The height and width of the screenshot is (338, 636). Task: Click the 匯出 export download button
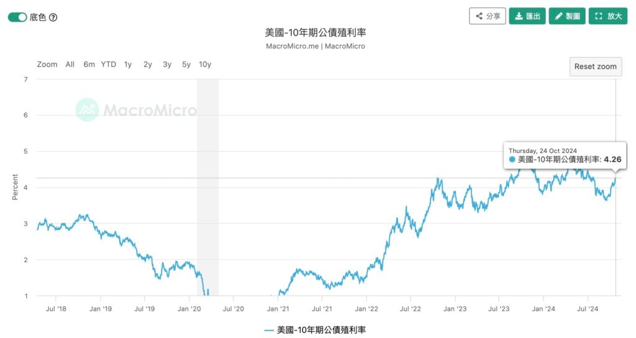[x=527, y=16]
